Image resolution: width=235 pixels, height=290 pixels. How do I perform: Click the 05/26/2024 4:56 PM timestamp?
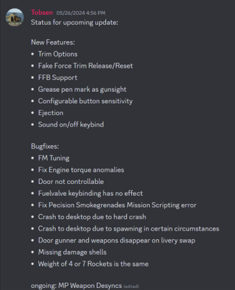click(x=81, y=13)
